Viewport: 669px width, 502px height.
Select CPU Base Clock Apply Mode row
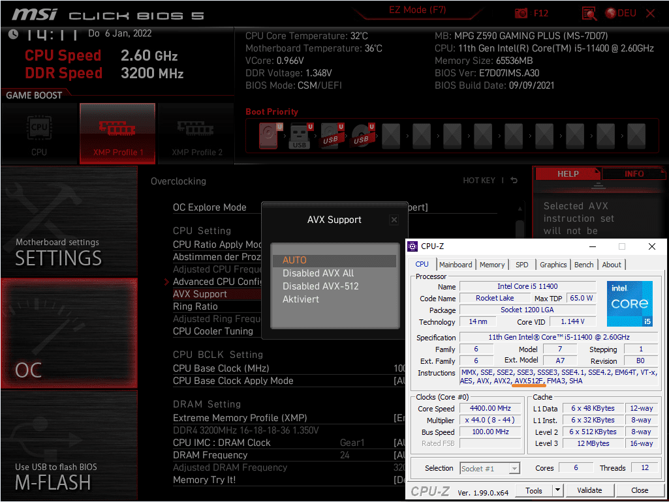(x=288, y=381)
